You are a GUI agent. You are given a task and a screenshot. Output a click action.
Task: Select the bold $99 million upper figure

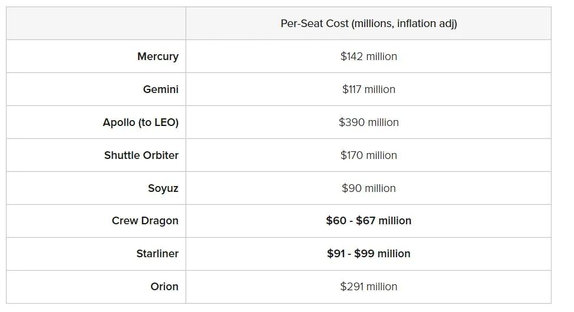coord(382,254)
